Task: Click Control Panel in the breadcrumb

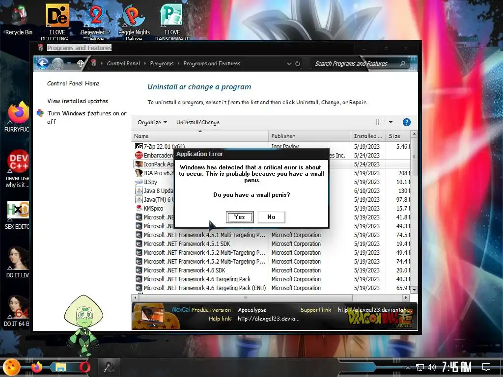Action: 123,63
